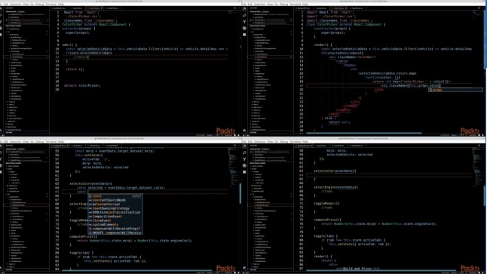Select highlighted BuildAndPrice.js in bottom-left file tree
Image resolution: width=487 pixels, height=274 pixels.
click(26, 205)
